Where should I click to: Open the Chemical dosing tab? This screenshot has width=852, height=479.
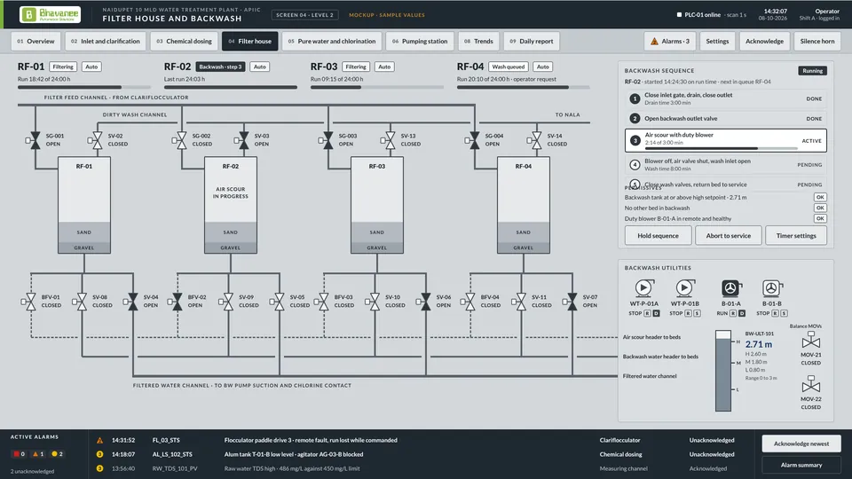[x=185, y=42]
